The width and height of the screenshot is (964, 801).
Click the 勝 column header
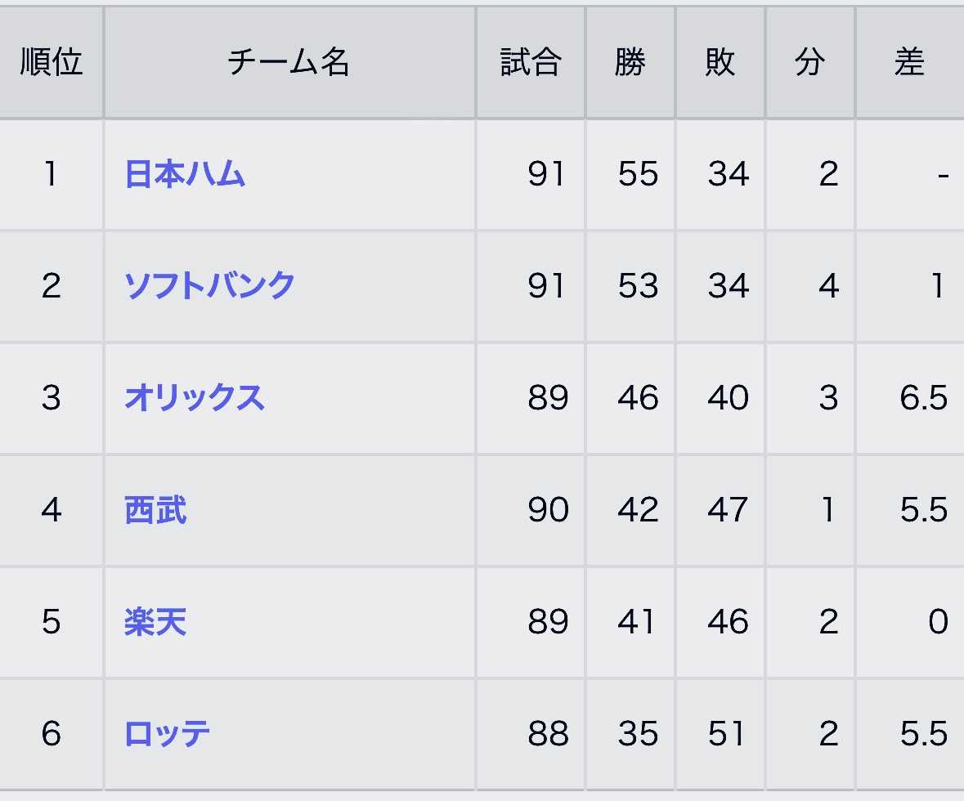(630, 62)
